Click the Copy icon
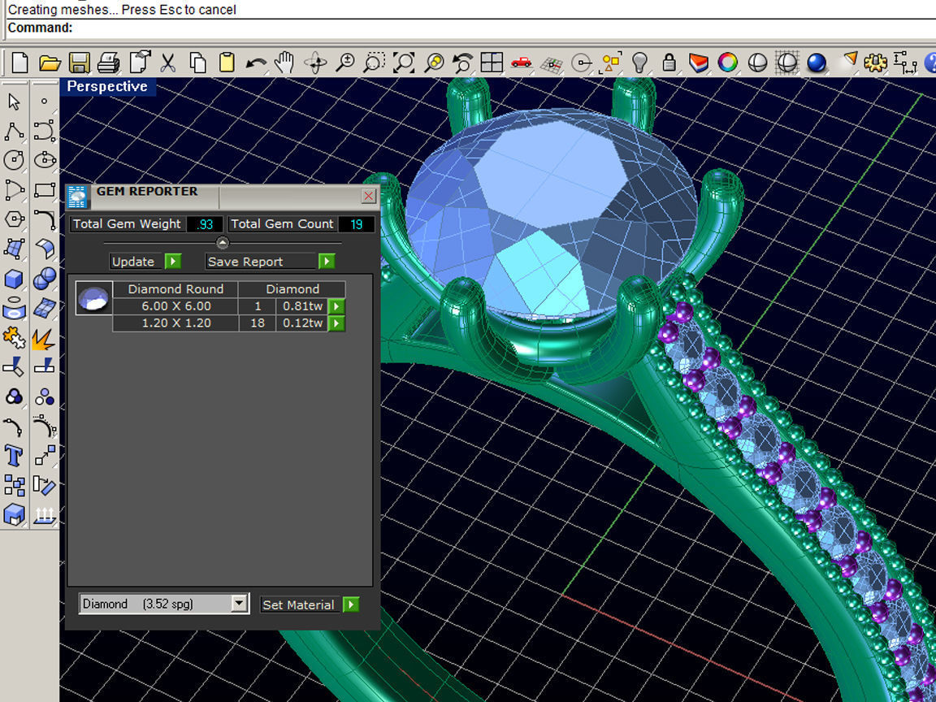The width and height of the screenshot is (936, 702). coord(197,62)
